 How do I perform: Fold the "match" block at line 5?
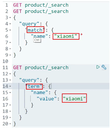point(10,30)
